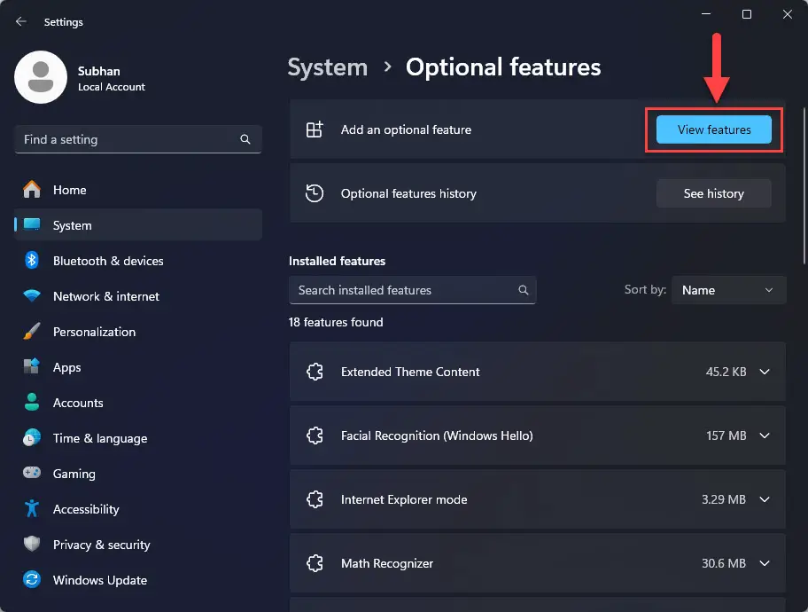The width and height of the screenshot is (808, 612).
Task: Expand the Extended Theme Content entry
Action: pyautogui.click(x=765, y=372)
